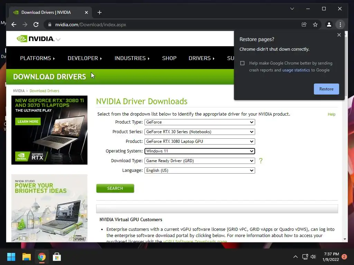Share this page using the share icon
This screenshot has height=265, width=354.
pyautogui.click(x=304, y=24)
